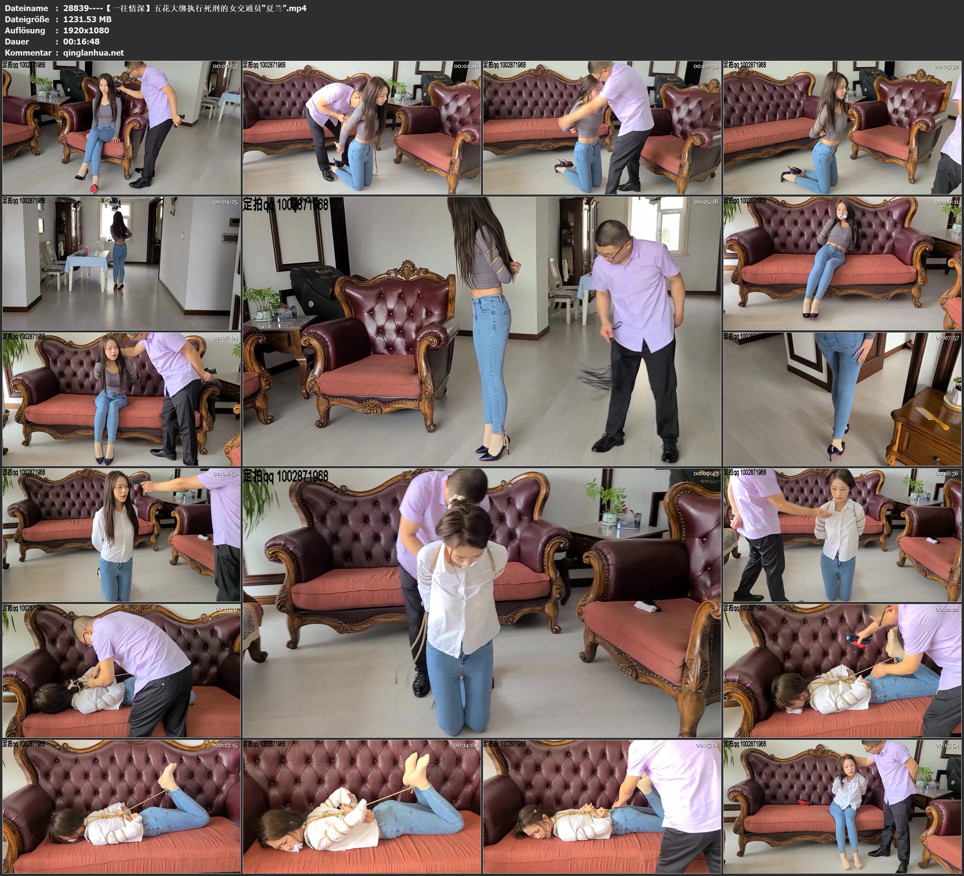Select the dining room frame at 00:04:25

pyautogui.click(x=122, y=263)
